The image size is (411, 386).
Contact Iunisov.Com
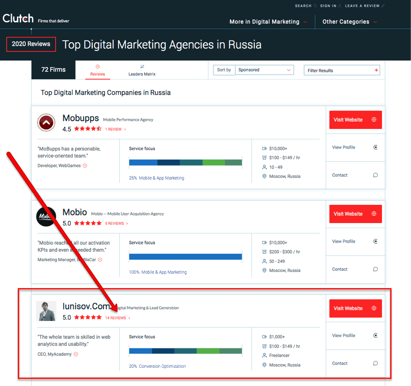point(355,364)
